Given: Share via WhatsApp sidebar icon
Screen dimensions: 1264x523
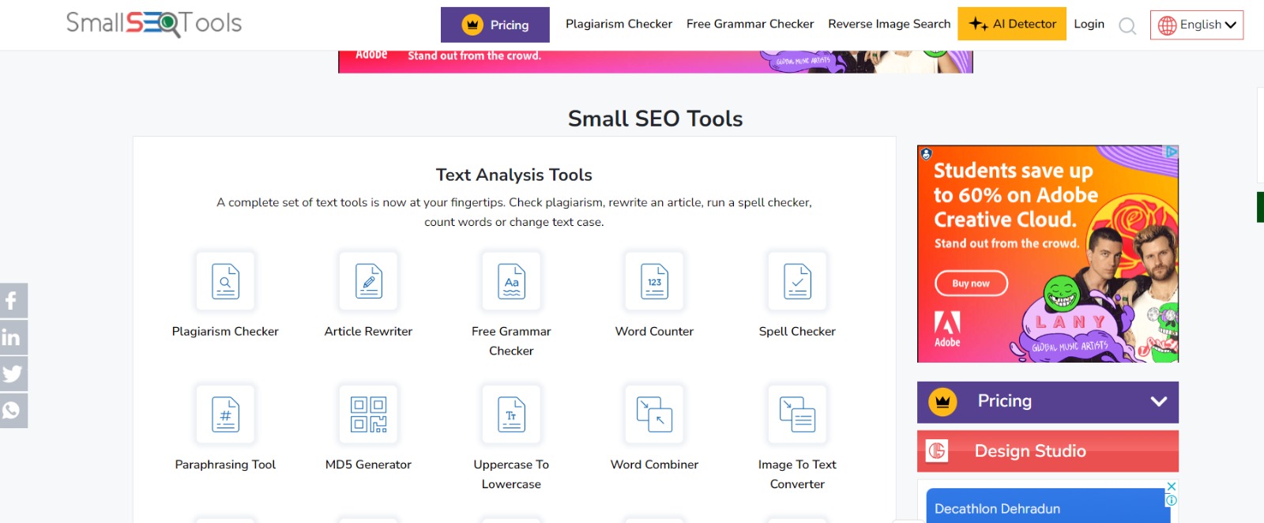Looking at the screenshot, I should [13, 411].
